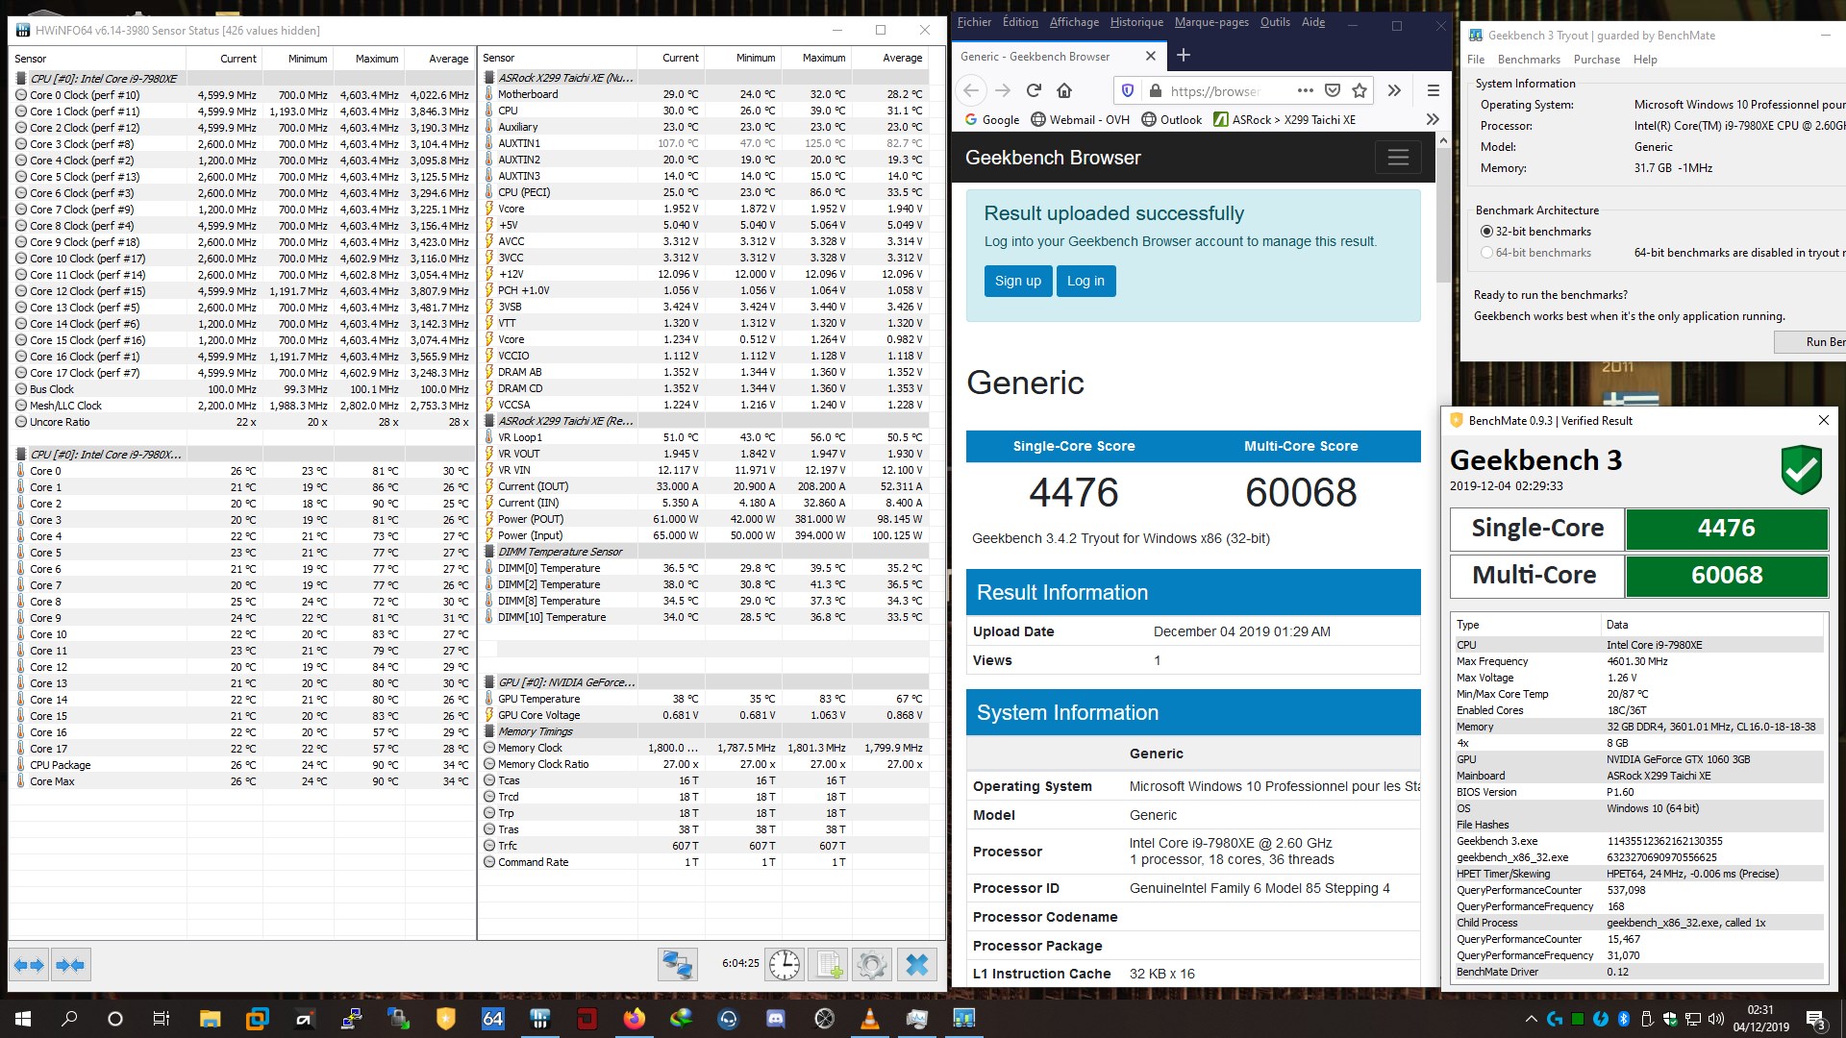Click Run Benchmarks button in Geekbench

[x=1810, y=341]
